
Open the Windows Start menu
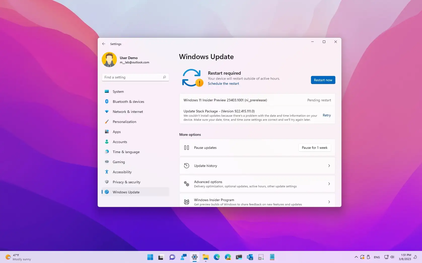click(150, 257)
